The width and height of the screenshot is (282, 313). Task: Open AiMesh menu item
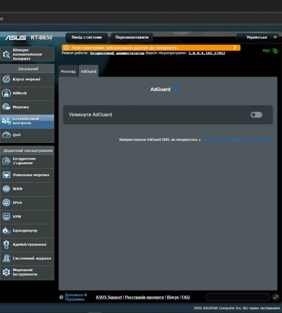click(x=27, y=93)
